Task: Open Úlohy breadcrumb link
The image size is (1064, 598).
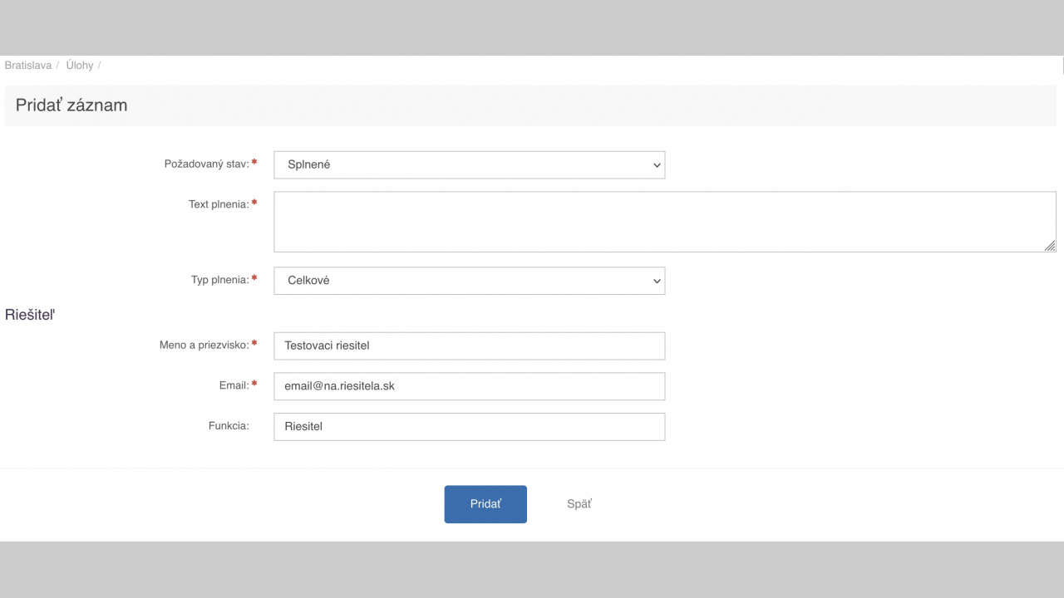Action: 80,65
